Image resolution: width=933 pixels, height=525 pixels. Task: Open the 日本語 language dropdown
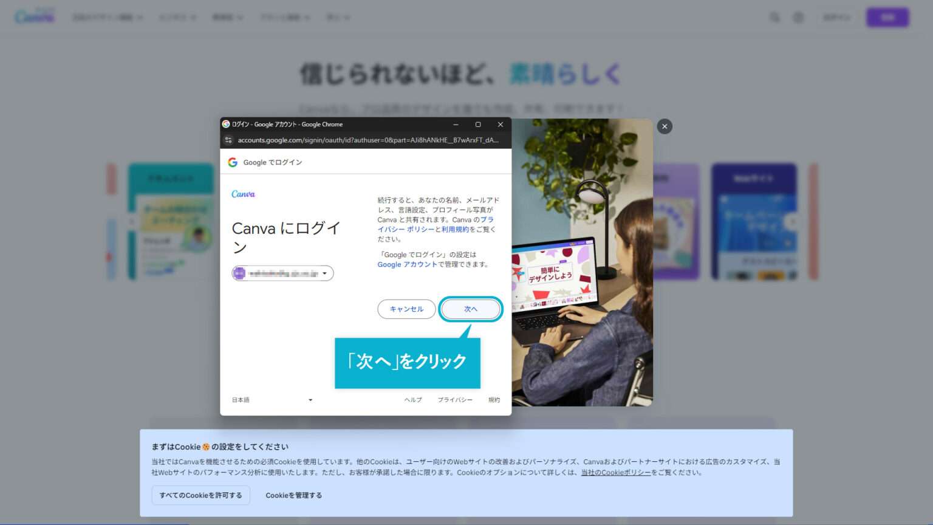[272, 399]
